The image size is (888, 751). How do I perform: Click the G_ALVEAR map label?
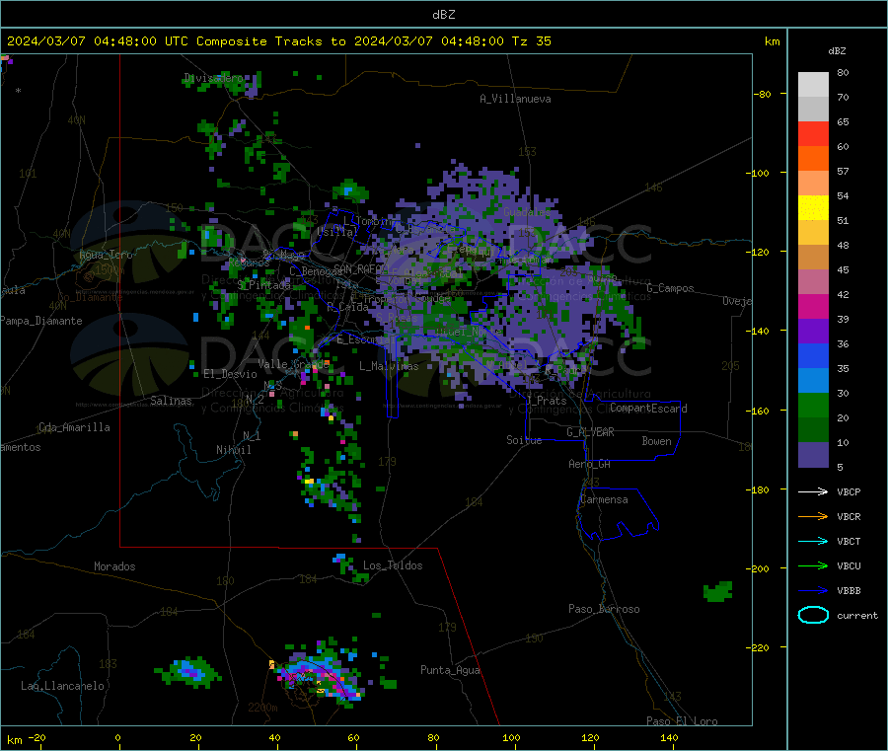tap(590, 432)
